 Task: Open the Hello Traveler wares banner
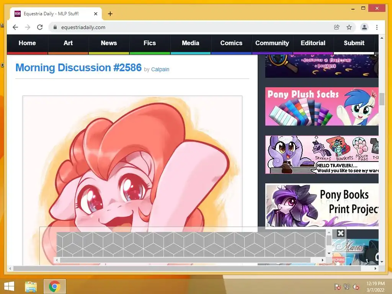322,155
